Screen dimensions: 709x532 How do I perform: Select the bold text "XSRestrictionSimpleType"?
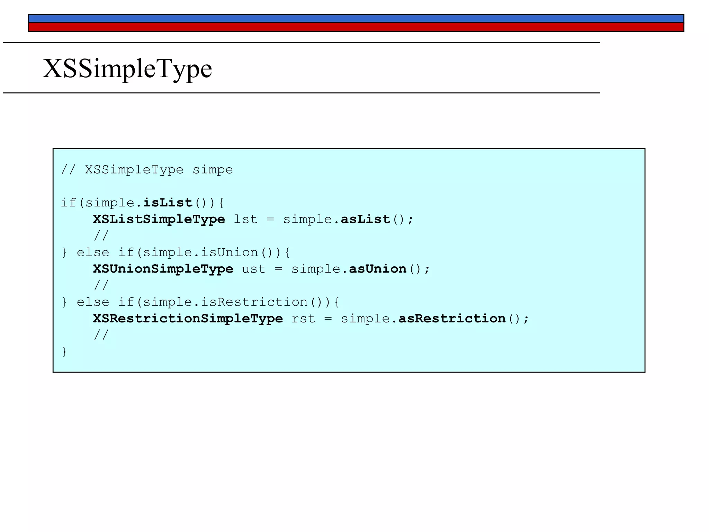coord(188,319)
